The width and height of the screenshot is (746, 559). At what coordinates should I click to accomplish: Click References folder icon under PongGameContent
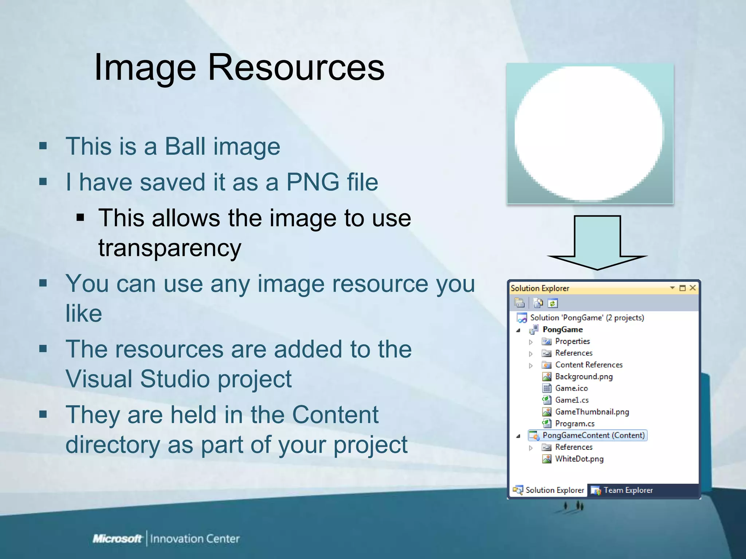pos(546,447)
